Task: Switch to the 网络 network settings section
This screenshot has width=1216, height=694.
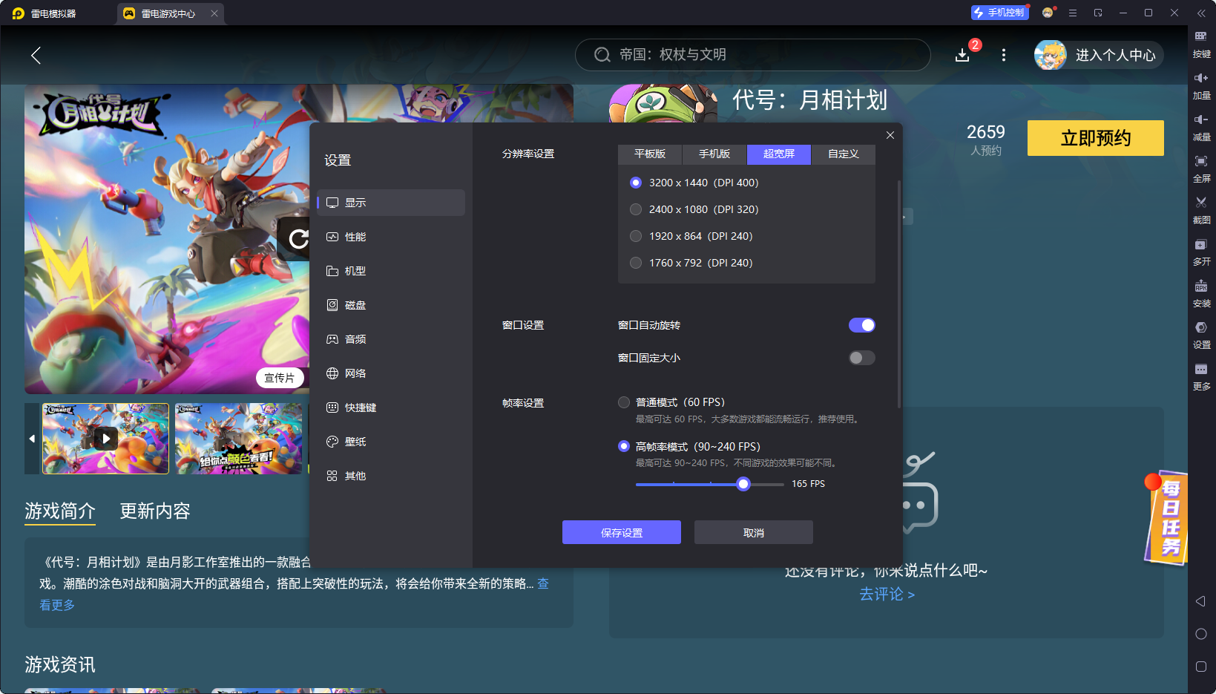Action: (x=354, y=373)
